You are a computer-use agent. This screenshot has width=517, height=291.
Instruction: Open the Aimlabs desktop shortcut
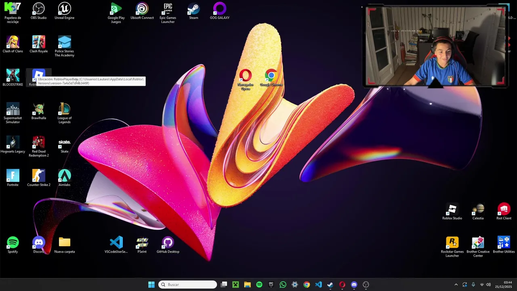click(65, 178)
